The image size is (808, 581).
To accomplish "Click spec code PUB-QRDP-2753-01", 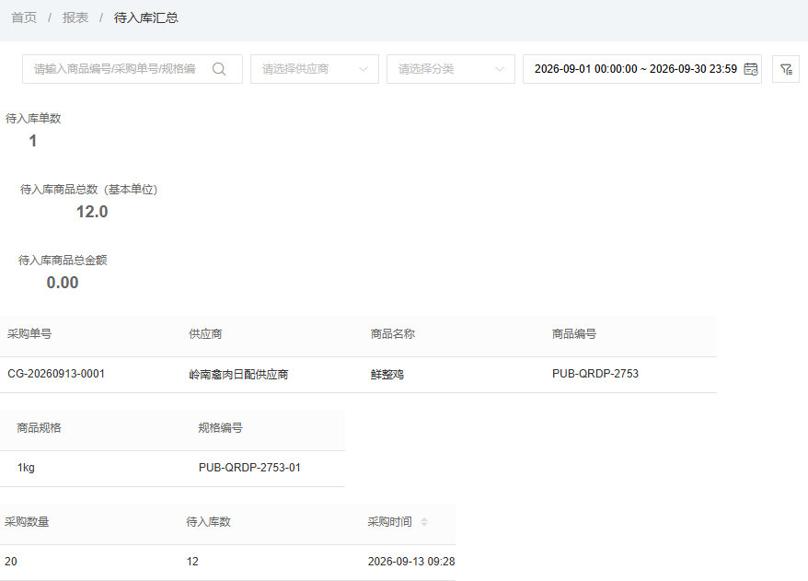I will pyautogui.click(x=249, y=468).
